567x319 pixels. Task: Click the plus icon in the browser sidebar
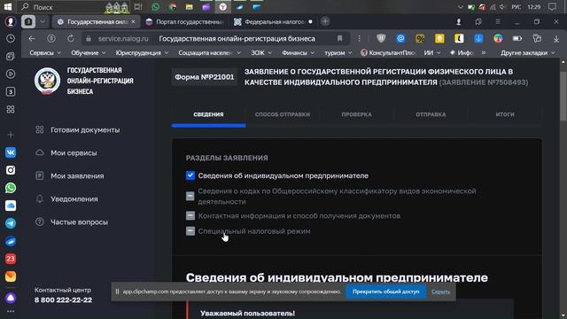(11, 135)
